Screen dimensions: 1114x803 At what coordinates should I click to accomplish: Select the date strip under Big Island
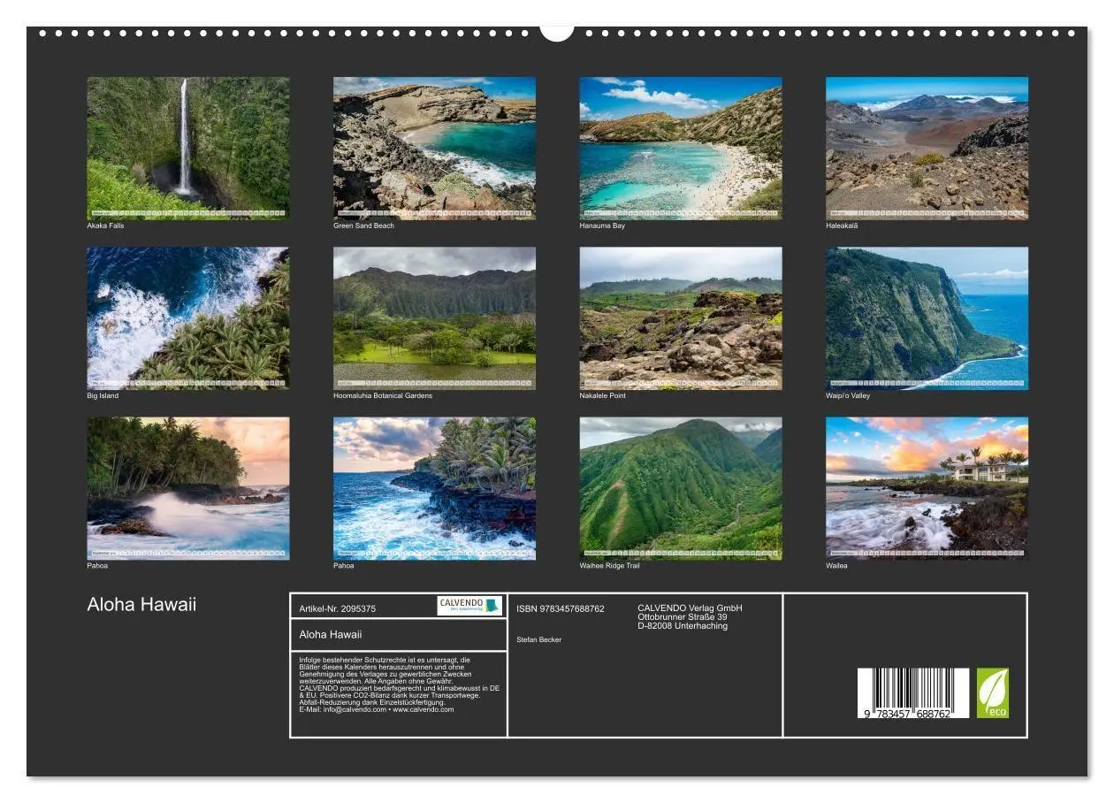pyautogui.click(x=187, y=383)
